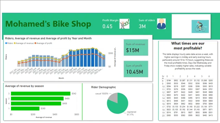Click cell $594 in hour 10 row

click(x=169, y=86)
